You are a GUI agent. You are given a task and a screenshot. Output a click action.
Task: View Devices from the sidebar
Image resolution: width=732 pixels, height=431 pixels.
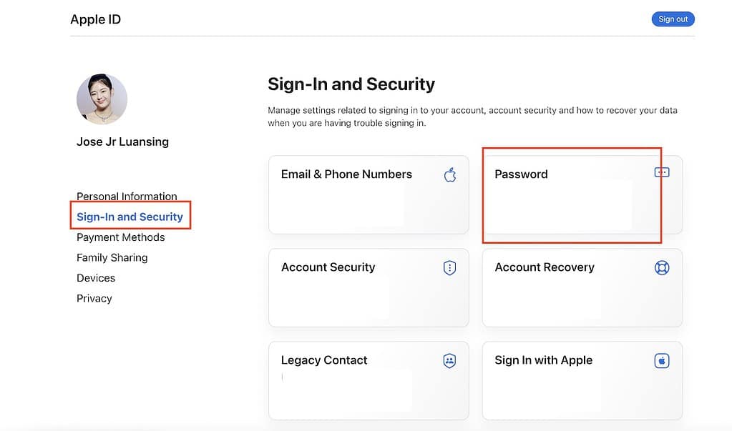click(95, 278)
